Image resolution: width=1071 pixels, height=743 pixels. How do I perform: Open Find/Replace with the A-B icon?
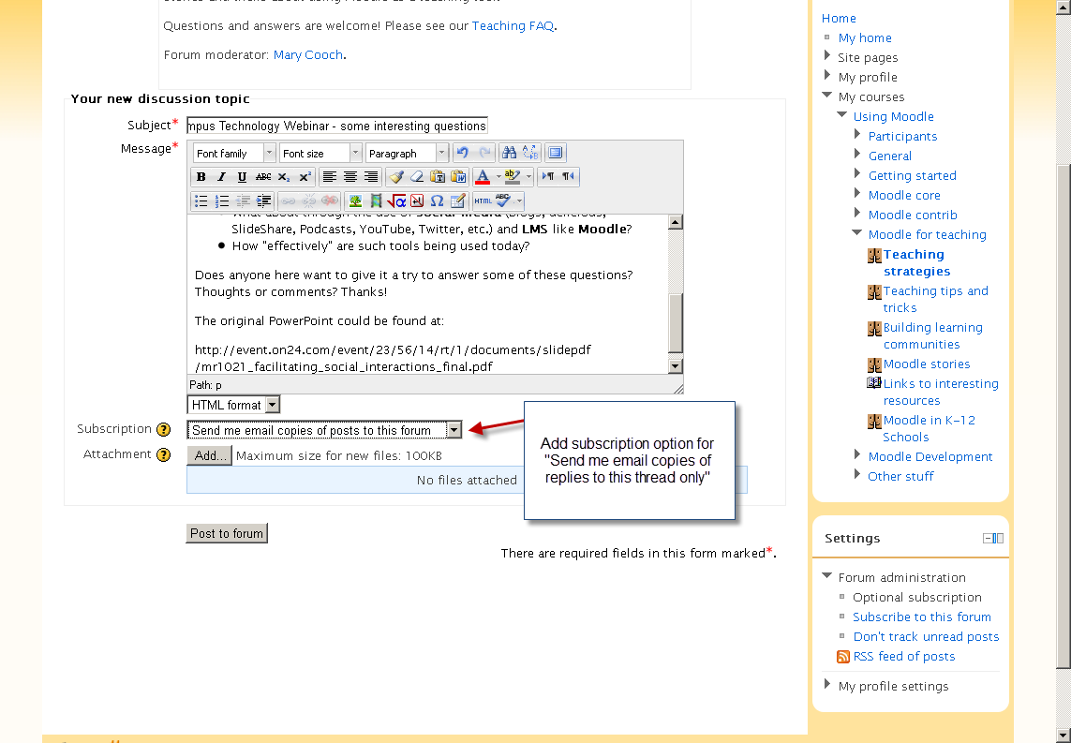pos(530,153)
